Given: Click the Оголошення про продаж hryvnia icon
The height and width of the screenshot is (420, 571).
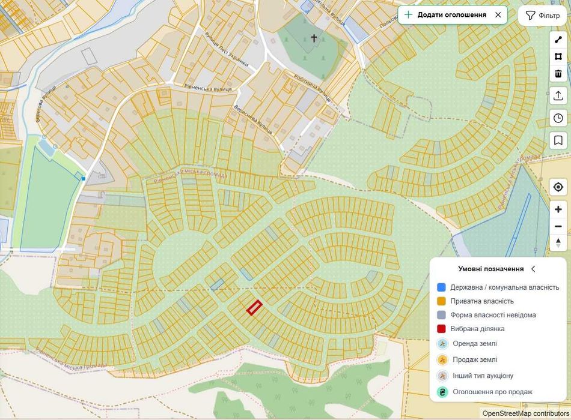Looking at the screenshot, I should pyautogui.click(x=442, y=392).
